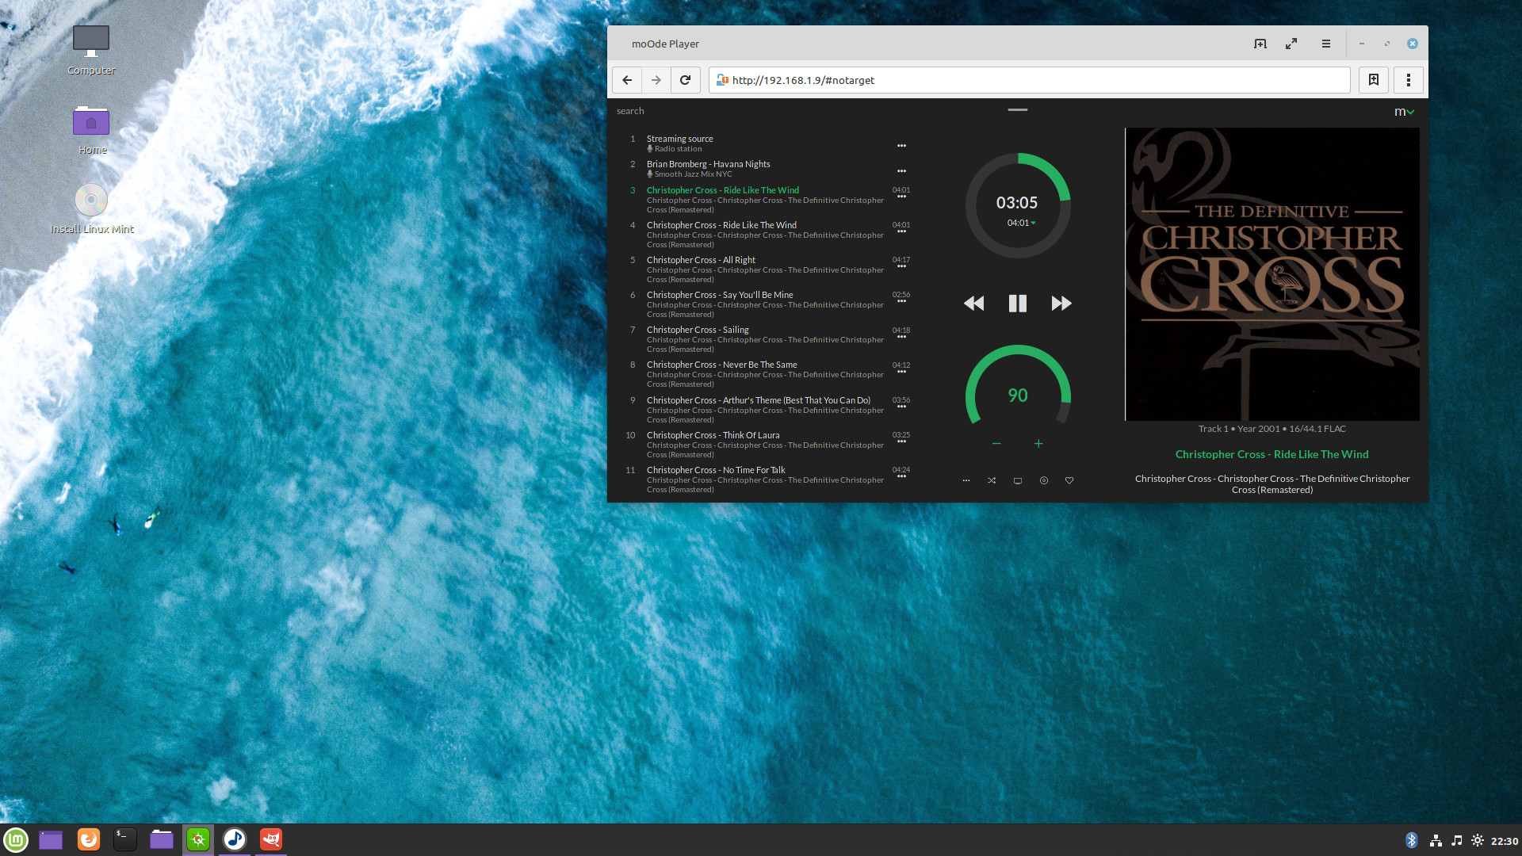Open the search field in the playlist panel
This screenshot has width=1522, height=856.
629,110
